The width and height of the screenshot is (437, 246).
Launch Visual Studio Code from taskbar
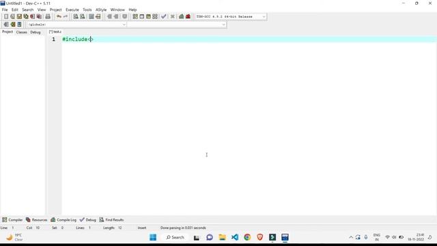(x=235, y=237)
